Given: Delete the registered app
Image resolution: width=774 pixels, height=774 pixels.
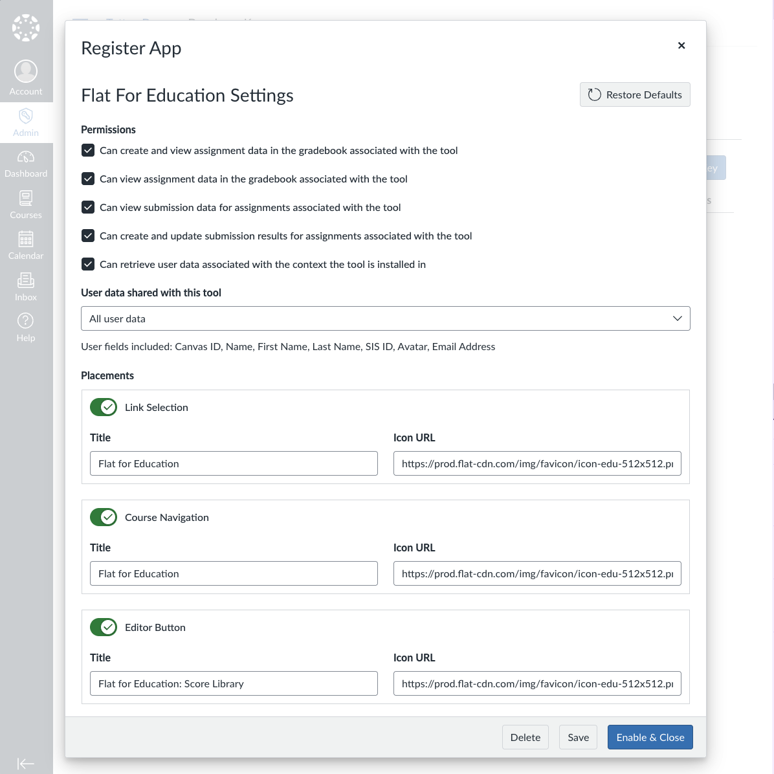Looking at the screenshot, I should [525, 737].
